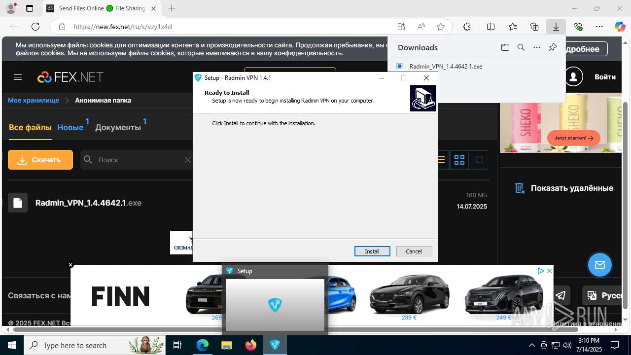Click the address bar URL
This screenshot has width=631, height=355.
(x=123, y=27)
